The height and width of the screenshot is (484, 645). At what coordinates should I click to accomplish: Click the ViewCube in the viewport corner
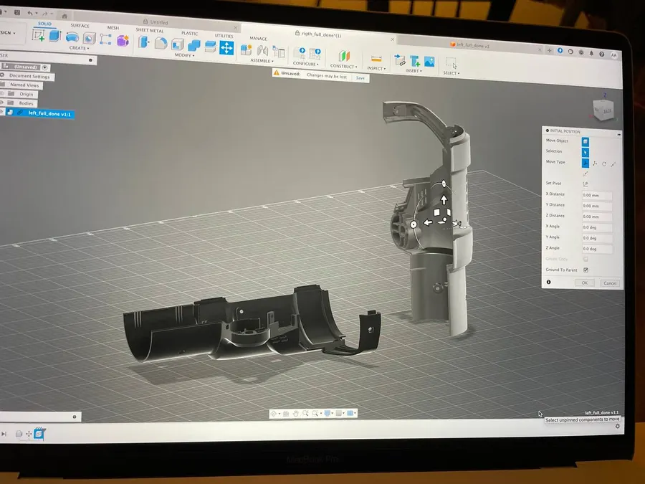pyautogui.click(x=603, y=110)
